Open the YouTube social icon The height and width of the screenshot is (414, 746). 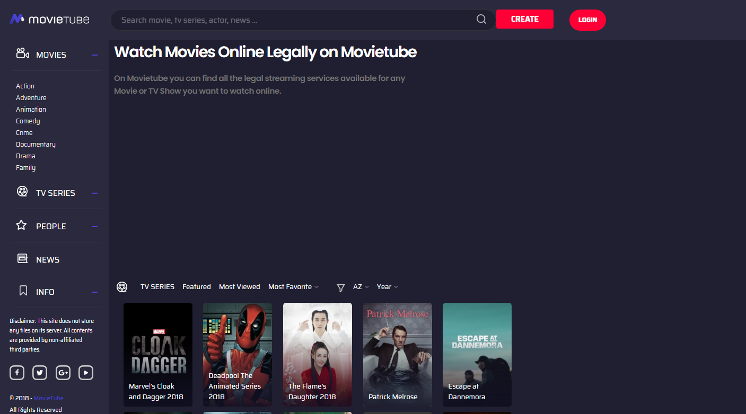86,373
